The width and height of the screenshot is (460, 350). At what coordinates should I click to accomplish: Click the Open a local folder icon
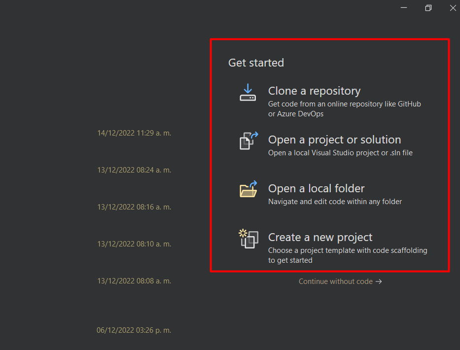248,189
